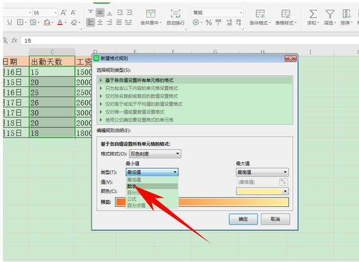Screen dimensions: 359x262
Task: Open the font size 16 dropdown
Action: click(x=56, y=13)
